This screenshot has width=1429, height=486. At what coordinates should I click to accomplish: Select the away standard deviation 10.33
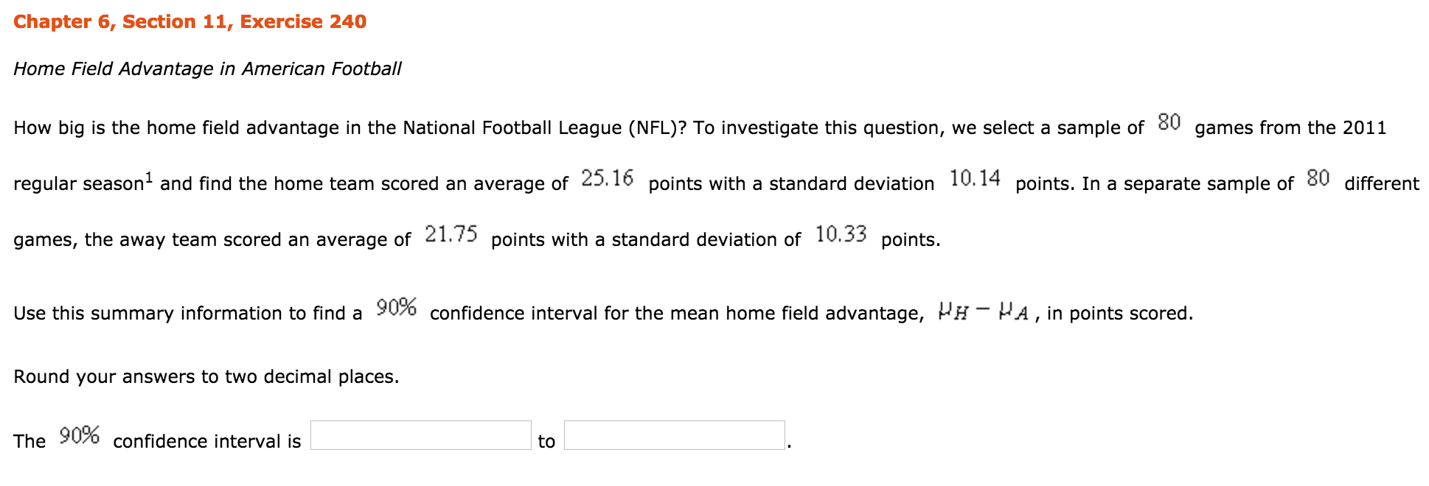tap(841, 233)
